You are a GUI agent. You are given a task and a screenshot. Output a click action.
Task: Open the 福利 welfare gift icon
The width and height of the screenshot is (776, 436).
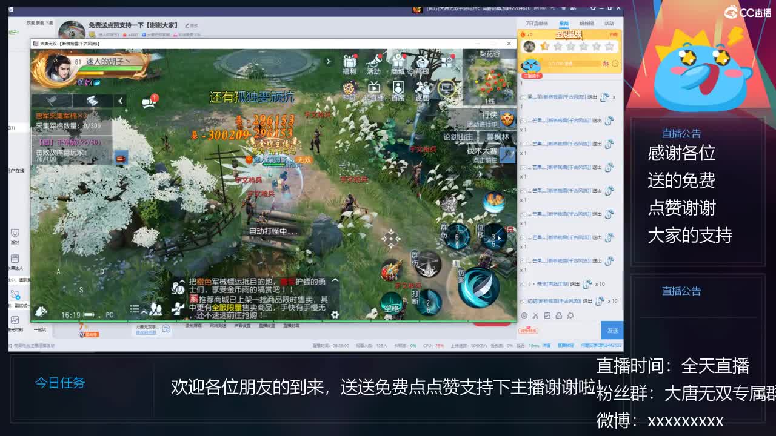[x=349, y=65]
